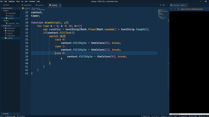Screen dimensions: 209x117
Task: Click Ln Col cursor position status
Action: click(x=155, y=116)
